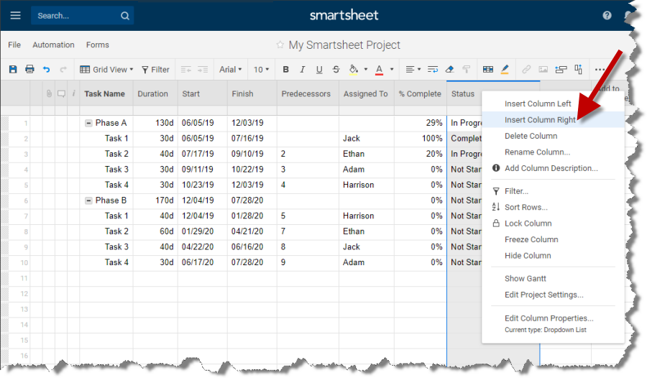The image size is (647, 378).
Task: Open the Grid View dropdown
Action: click(x=106, y=69)
